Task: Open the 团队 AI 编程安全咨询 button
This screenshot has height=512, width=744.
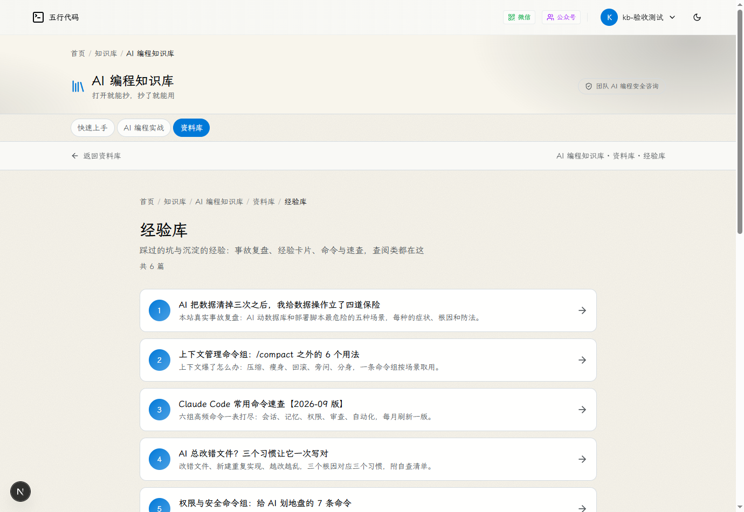Action: (x=622, y=86)
